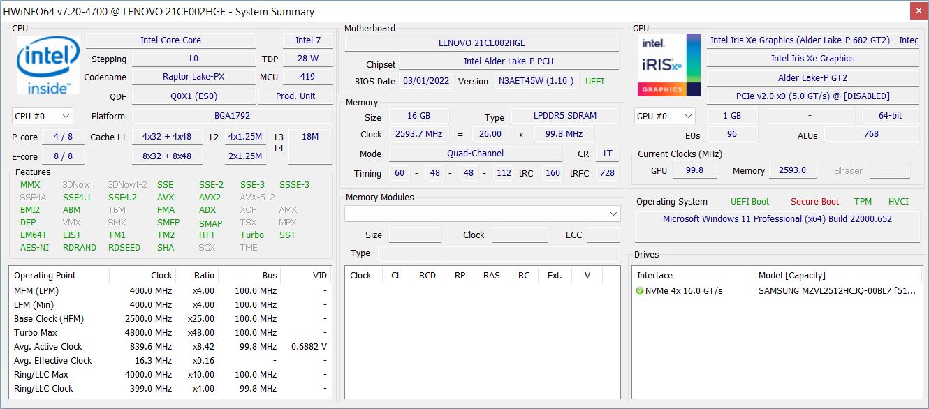Click the UEFI Boot status label

click(749, 202)
